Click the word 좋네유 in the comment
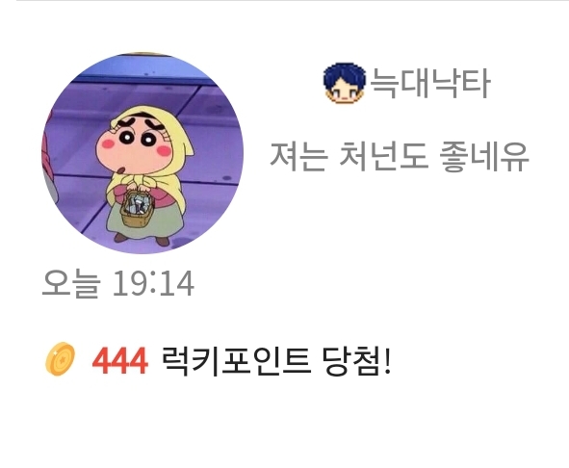This screenshot has height=468, width=569. click(483, 157)
